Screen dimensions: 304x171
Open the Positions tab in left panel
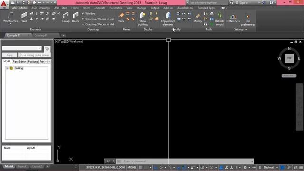coord(33,61)
